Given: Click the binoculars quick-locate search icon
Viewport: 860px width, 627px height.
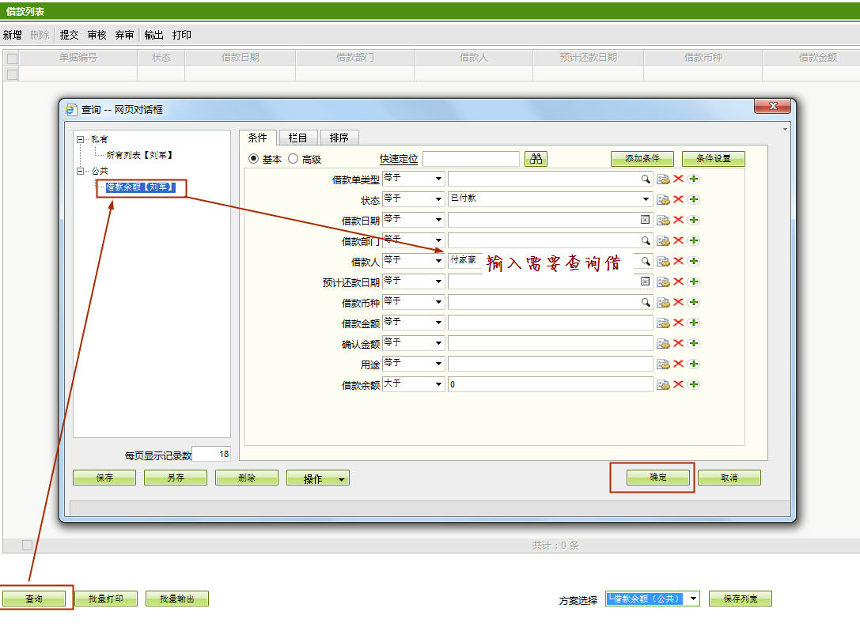Looking at the screenshot, I should point(536,159).
